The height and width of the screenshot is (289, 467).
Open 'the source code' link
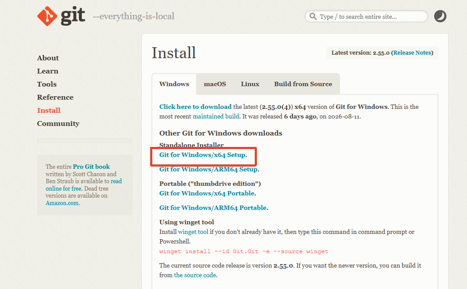pos(195,275)
